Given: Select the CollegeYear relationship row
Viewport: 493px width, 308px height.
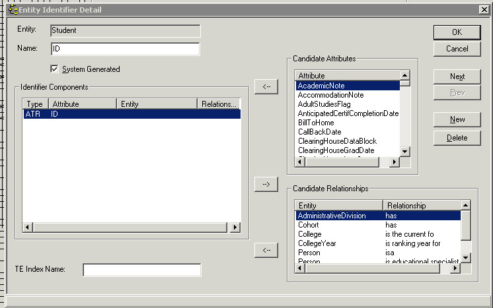Looking at the screenshot, I should coord(377,243).
